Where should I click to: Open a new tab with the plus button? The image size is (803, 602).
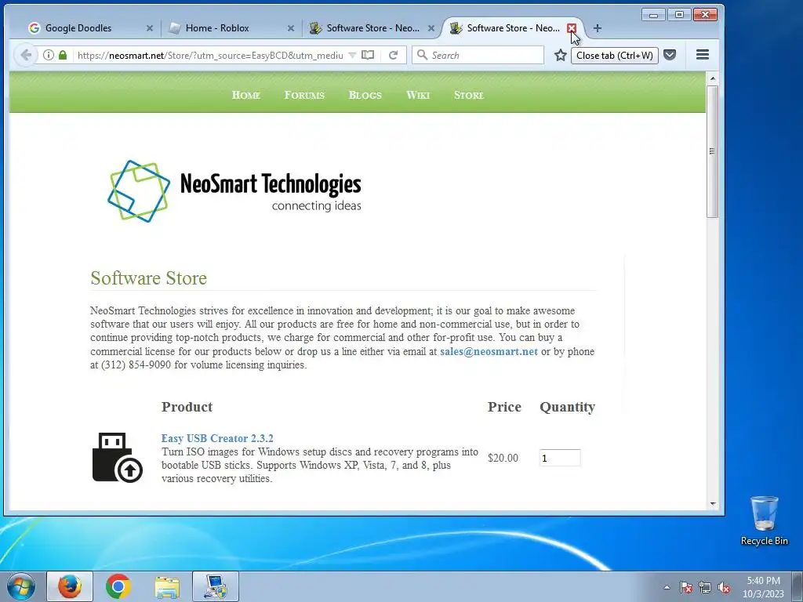597,28
